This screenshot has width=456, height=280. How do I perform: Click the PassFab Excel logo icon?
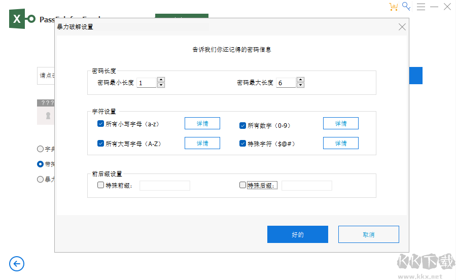22,19
